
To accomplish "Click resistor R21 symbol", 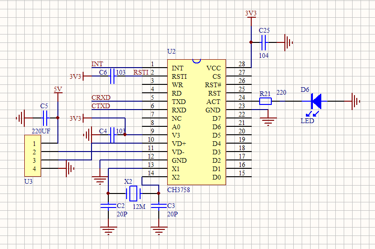I will (x=265, y=101).
